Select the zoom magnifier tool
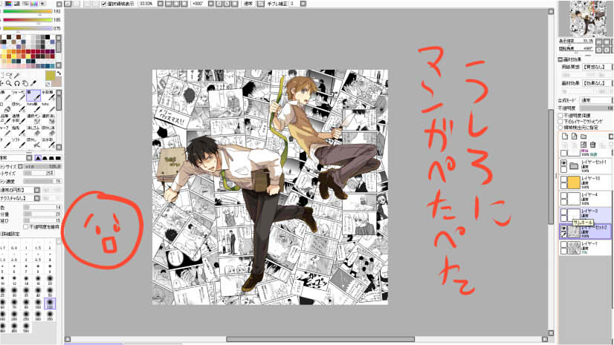Screen dimensions: 614x345 pyautogui.click(x=9, y=83)
